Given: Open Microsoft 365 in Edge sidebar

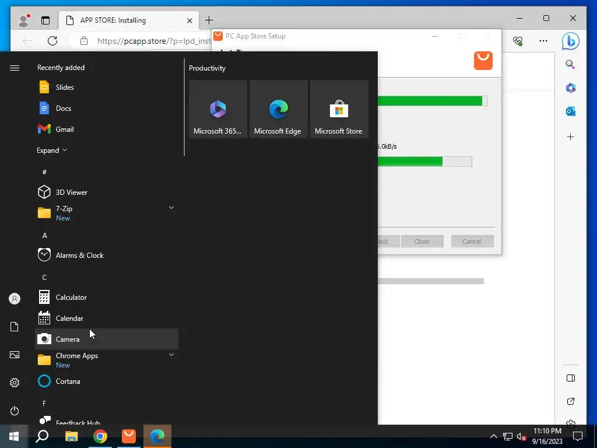Looking at the screenshot, I should click(x=570, y=88).
